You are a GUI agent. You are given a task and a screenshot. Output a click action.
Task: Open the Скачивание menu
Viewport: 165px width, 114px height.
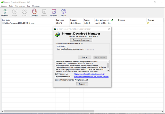[x=20, y=6]
